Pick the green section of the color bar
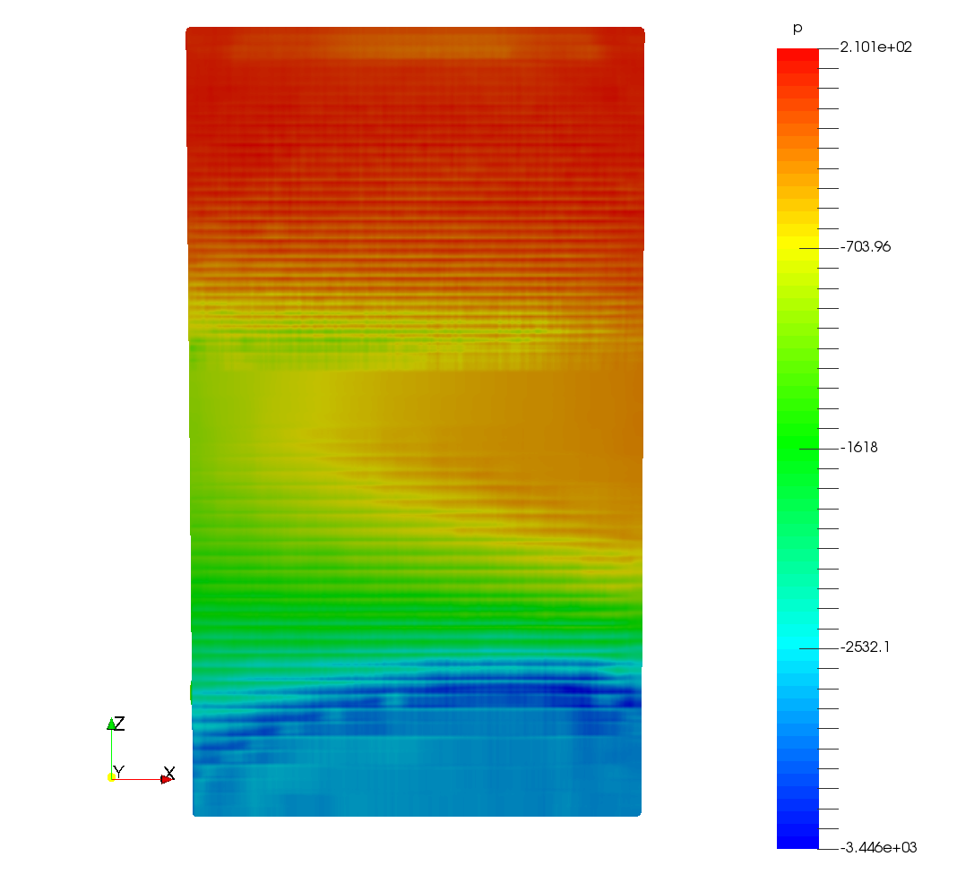The height and width of the screenshot is (891, 974). (797, 447)
